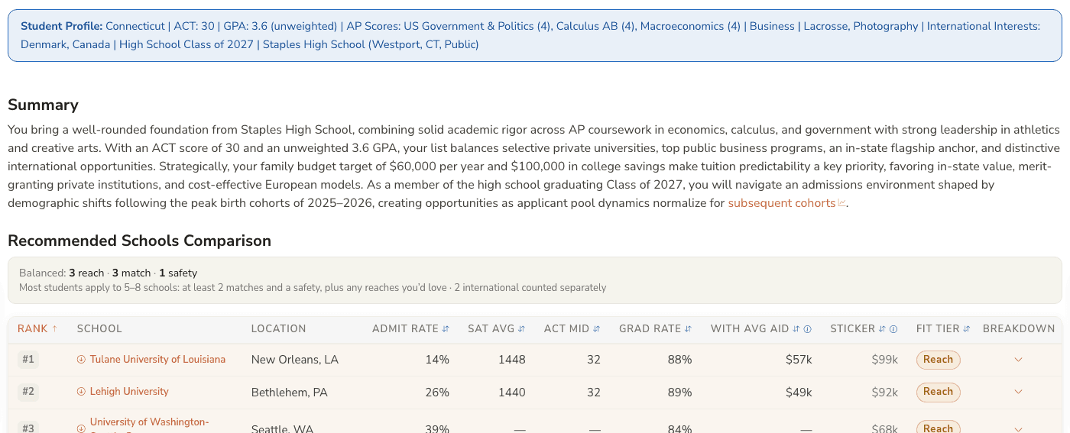Click the 1440 SAT average cell
The height and width of the screenshot is (433, 1070).
click(x=512, y=393)
